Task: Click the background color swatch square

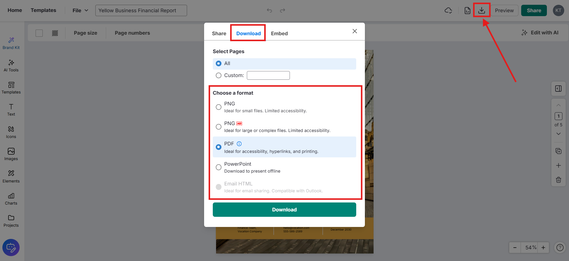Action: click(x=39, y=33)
